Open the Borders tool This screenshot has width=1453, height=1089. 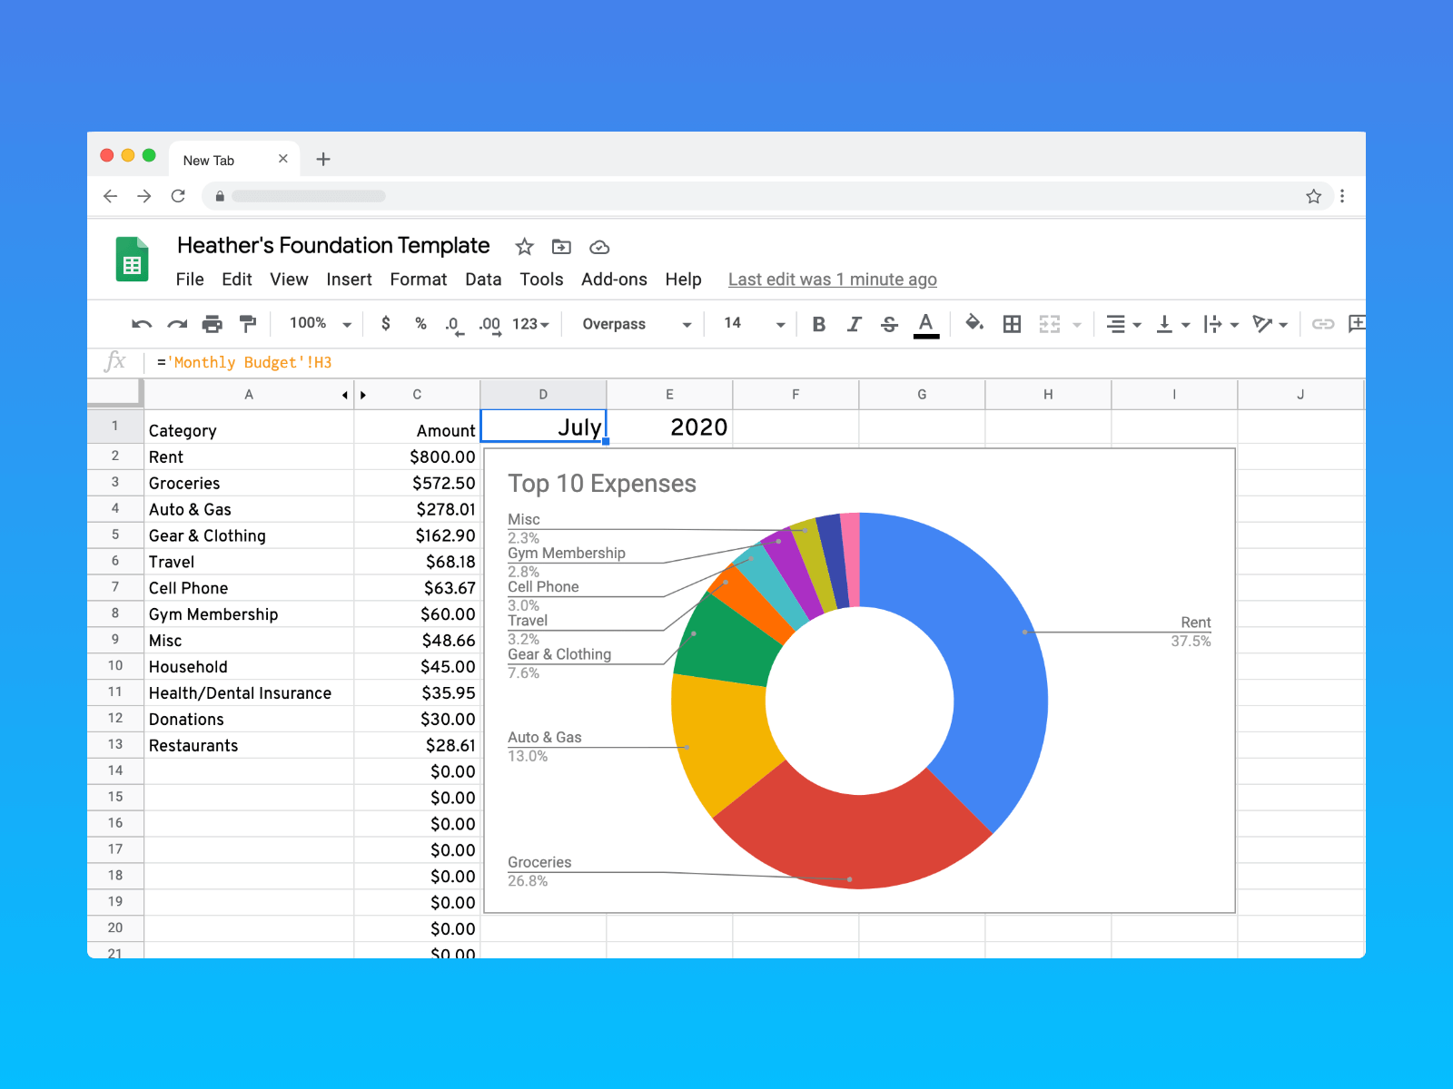coord(1011,323)
